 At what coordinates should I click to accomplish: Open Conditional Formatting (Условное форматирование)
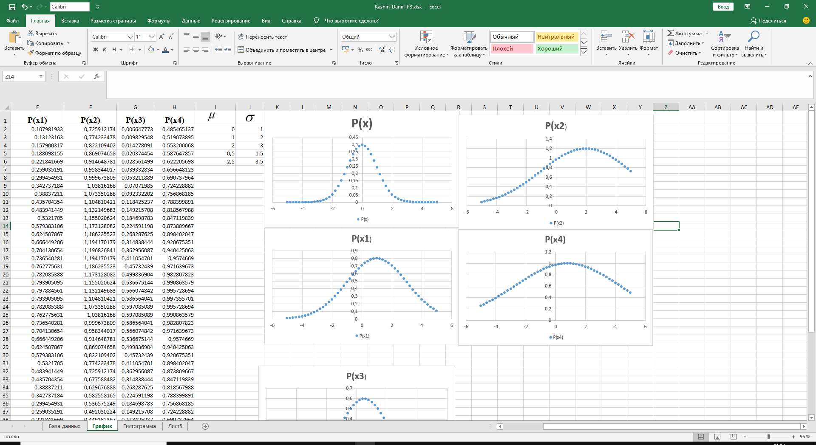click(426, 44)
